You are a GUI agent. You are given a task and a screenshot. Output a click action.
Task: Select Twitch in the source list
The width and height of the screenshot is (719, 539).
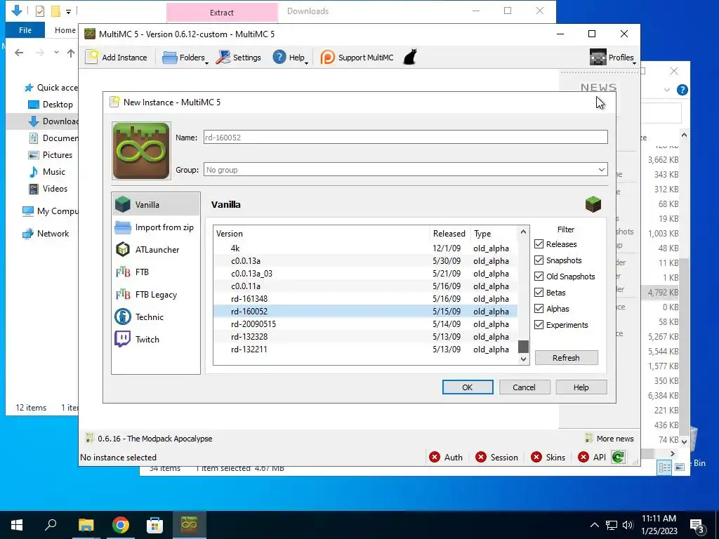tap(156, 339)
